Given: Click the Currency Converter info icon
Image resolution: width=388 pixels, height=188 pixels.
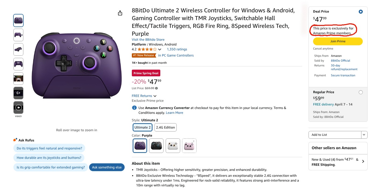Looking at the screenshot, I should (x=134, y=108).
